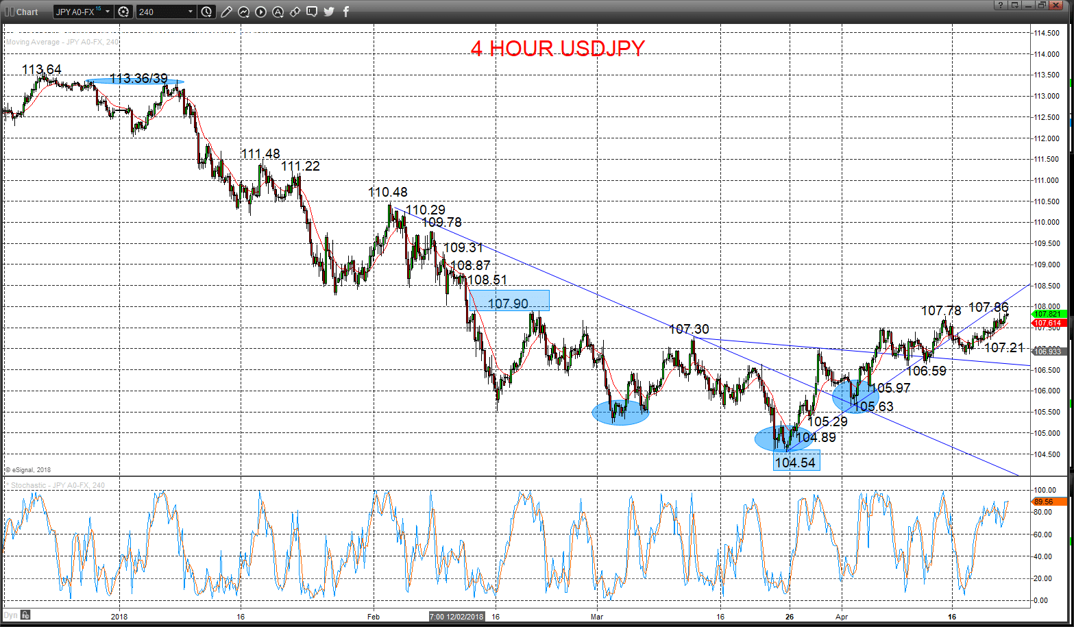
Task: Click the comment speech bubble icon
Action: (312, 12)
